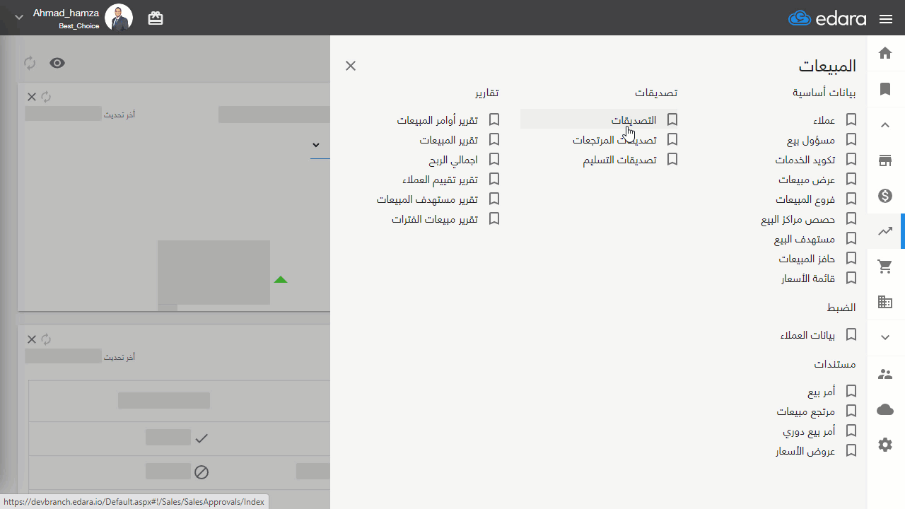Image resolution: width=905 pixels, height=509 pixels.
Task: Expand sidebar section with down chevron
Action: pyautogui.click(x=884, y=338)
